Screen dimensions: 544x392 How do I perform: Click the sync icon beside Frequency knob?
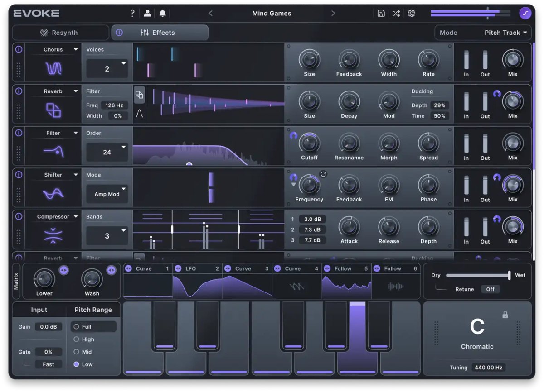323,174
